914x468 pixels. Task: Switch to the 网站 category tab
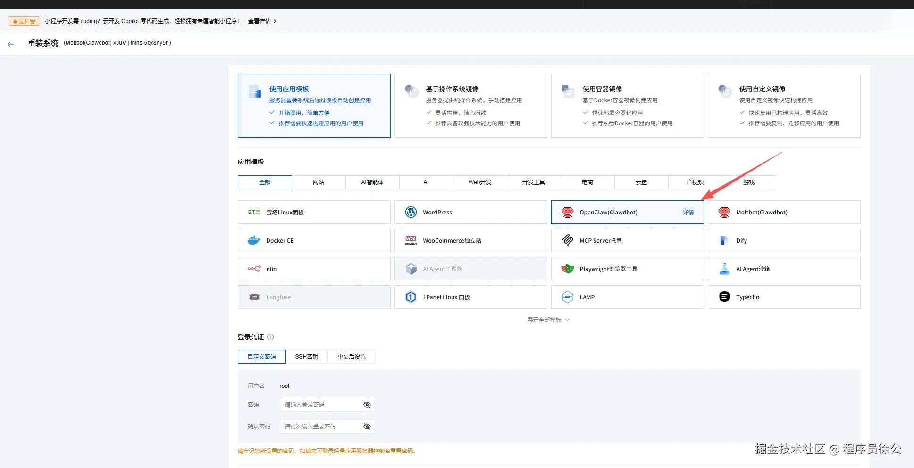tap(319, 182)
